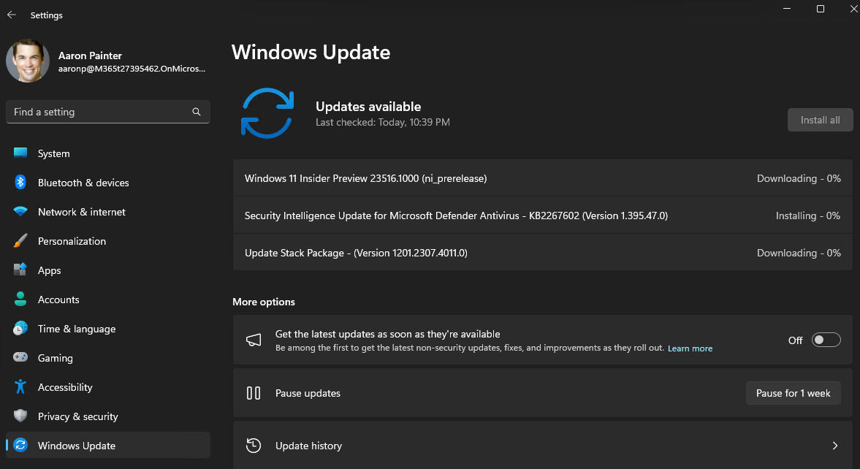Click the Install all button

click(820, 120)
